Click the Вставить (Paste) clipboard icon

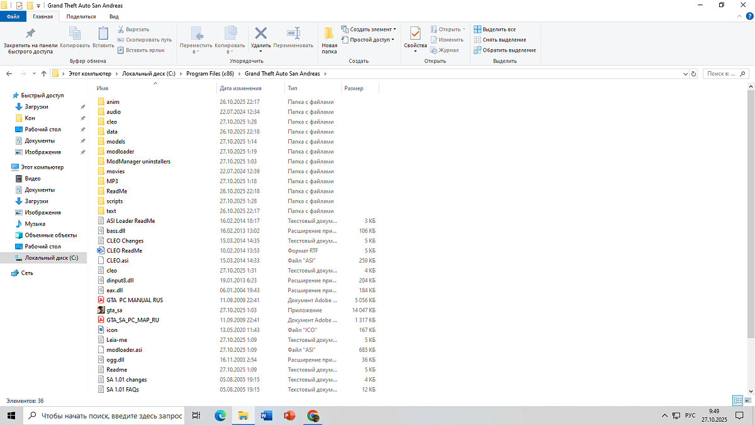[103, 33]
